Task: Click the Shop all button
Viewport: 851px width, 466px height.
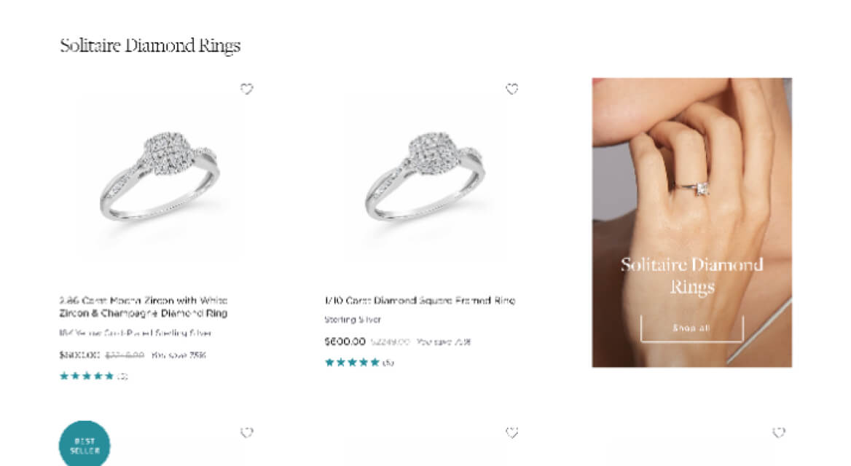Action: click(691, 328)
